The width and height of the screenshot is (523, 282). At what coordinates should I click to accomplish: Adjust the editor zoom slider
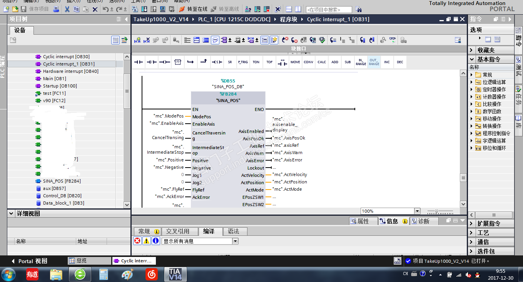pos(436,211)
